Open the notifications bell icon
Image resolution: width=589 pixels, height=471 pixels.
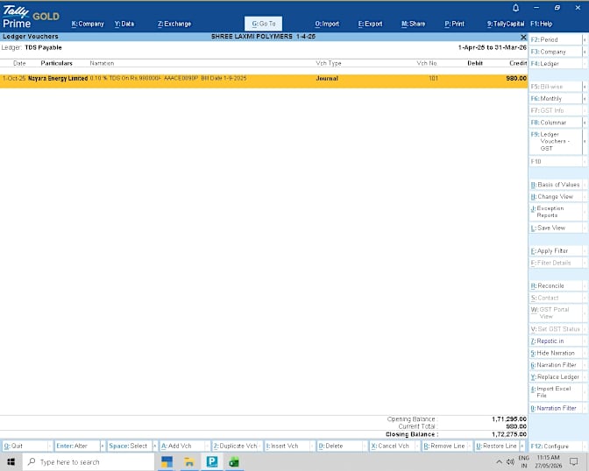[x=515, y=8]
